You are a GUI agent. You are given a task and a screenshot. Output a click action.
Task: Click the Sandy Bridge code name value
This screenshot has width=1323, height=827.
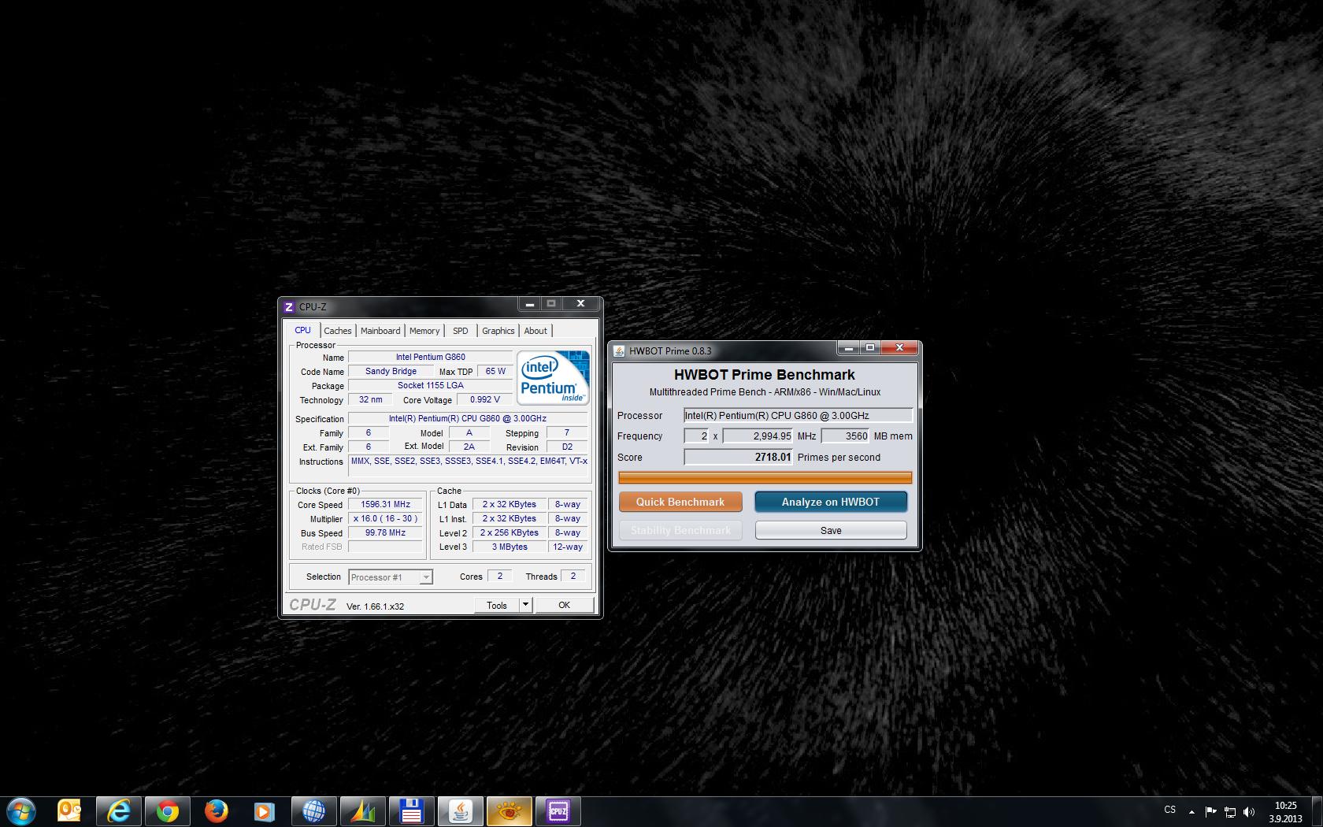point(391,371)
